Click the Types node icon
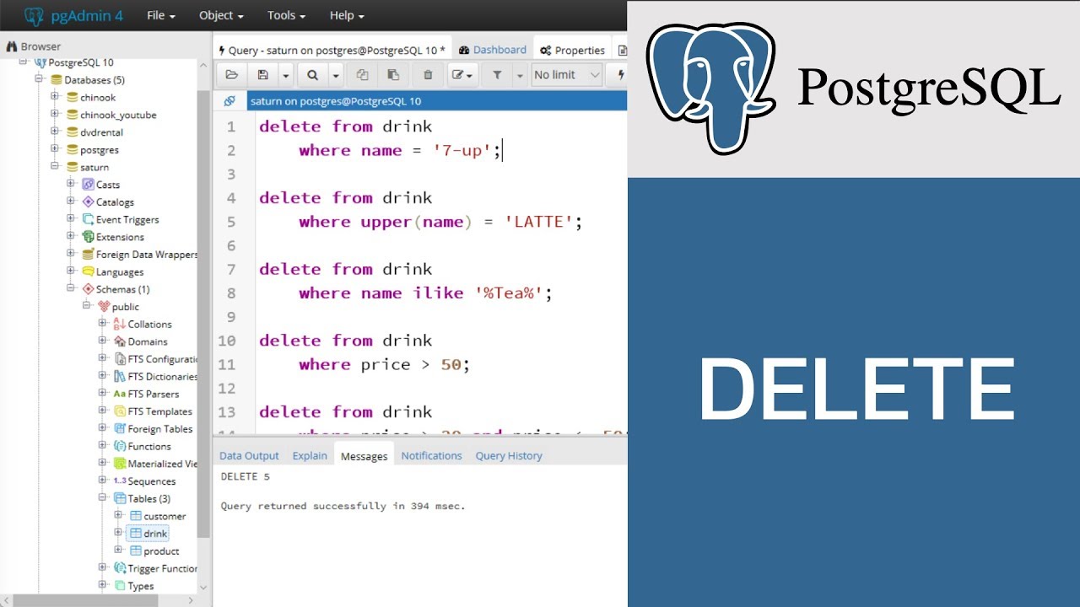This screenshot has width=1080, height=607. point(120,586)
